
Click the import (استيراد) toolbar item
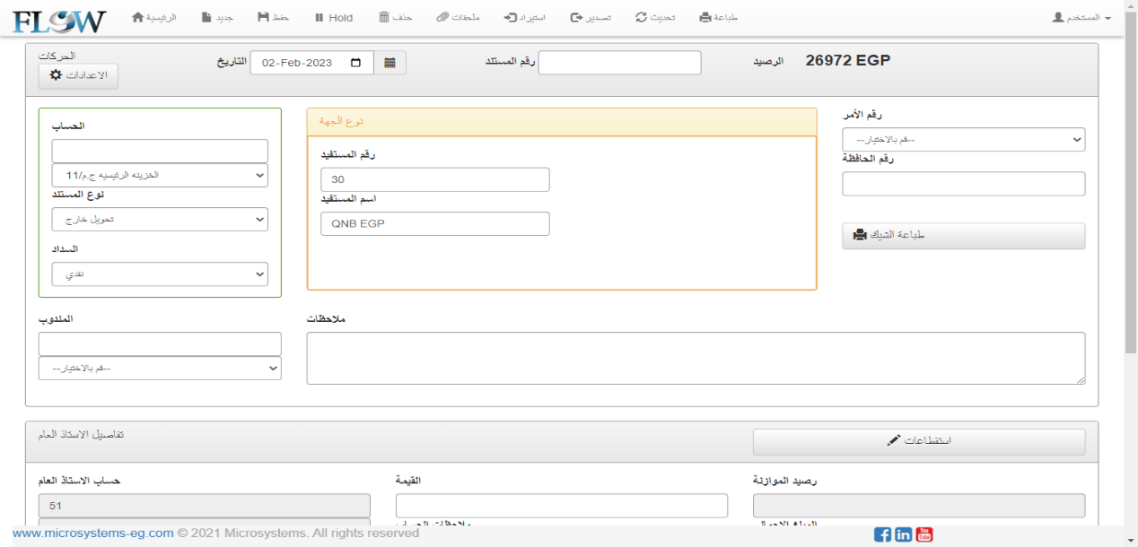tap(524, 17)
